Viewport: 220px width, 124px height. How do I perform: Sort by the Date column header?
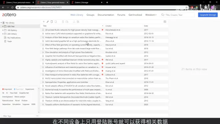(146, 26)
